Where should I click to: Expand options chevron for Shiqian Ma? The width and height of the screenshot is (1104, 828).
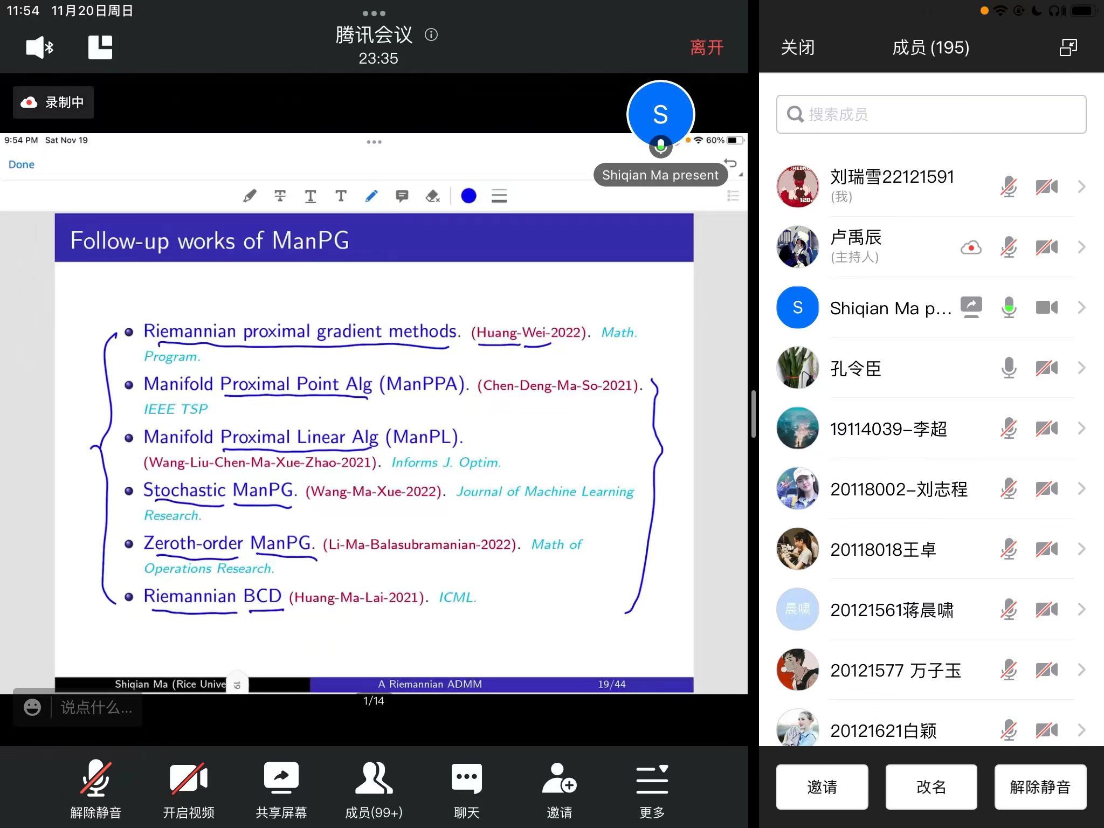pos(1081,308)
